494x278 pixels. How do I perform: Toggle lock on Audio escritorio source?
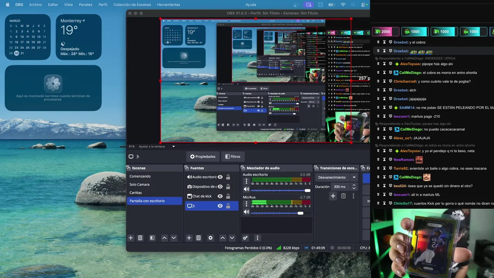click(x=228, y=177)
